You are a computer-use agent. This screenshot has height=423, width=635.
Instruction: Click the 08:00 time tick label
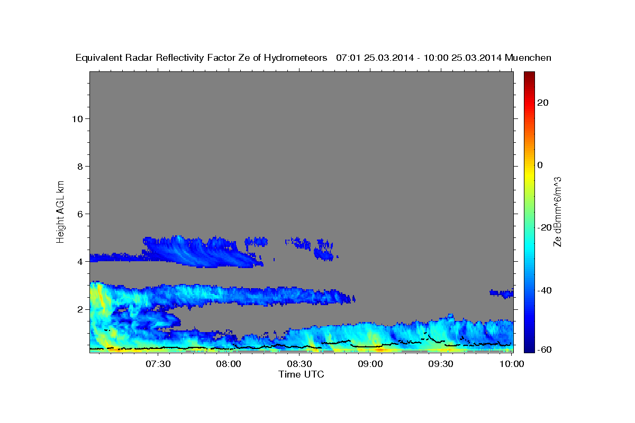pyautogui.click(x=229, y=364)
